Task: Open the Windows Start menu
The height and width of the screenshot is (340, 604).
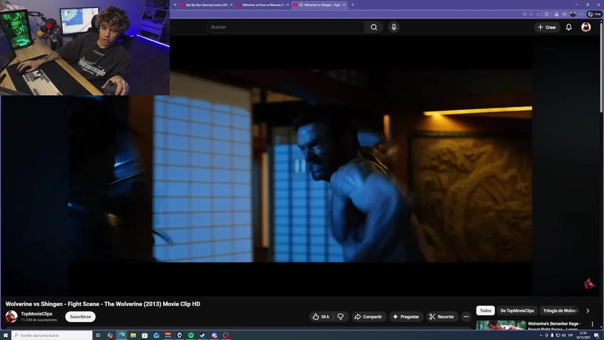Action: pos(5,335)
